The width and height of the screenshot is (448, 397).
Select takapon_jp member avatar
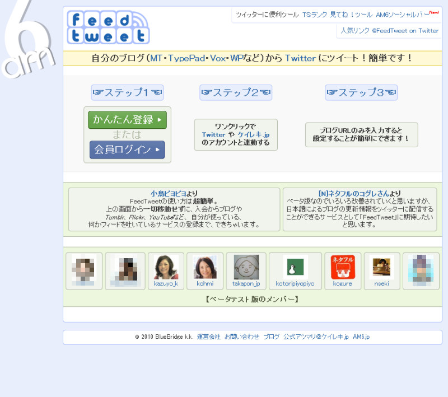[246, 267]
